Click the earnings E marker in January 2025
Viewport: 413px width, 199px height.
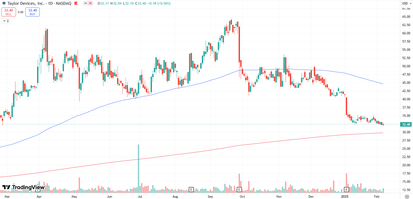(346, 189)
